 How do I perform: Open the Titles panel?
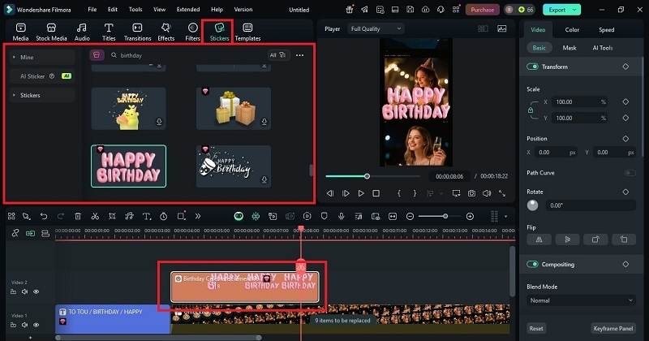(109, 32)
